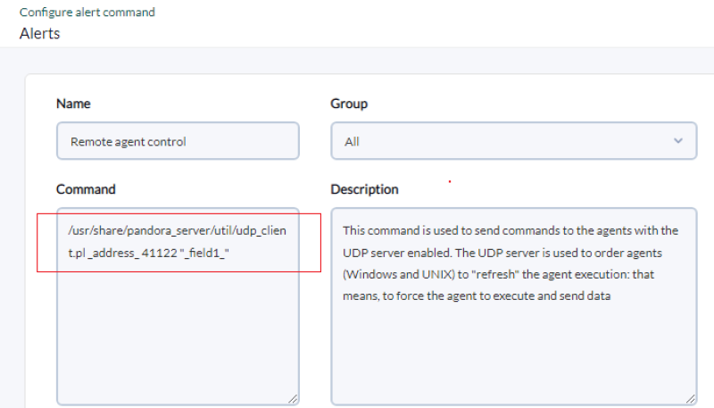Viewport: 714px width, 408px height.
Task: Focus the Description text area
Action: (514, 306)
